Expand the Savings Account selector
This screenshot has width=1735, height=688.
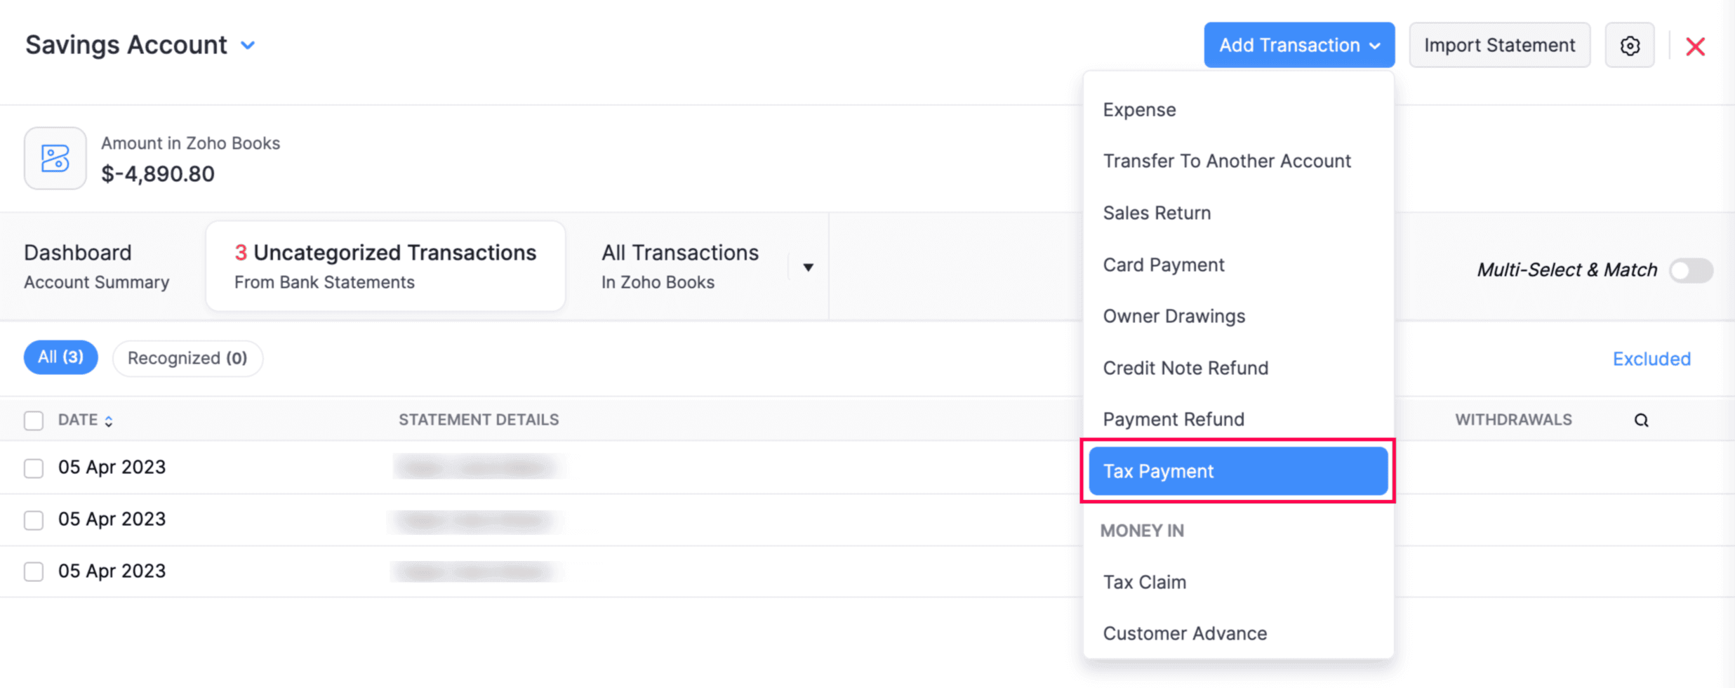(x=248, y=45)
